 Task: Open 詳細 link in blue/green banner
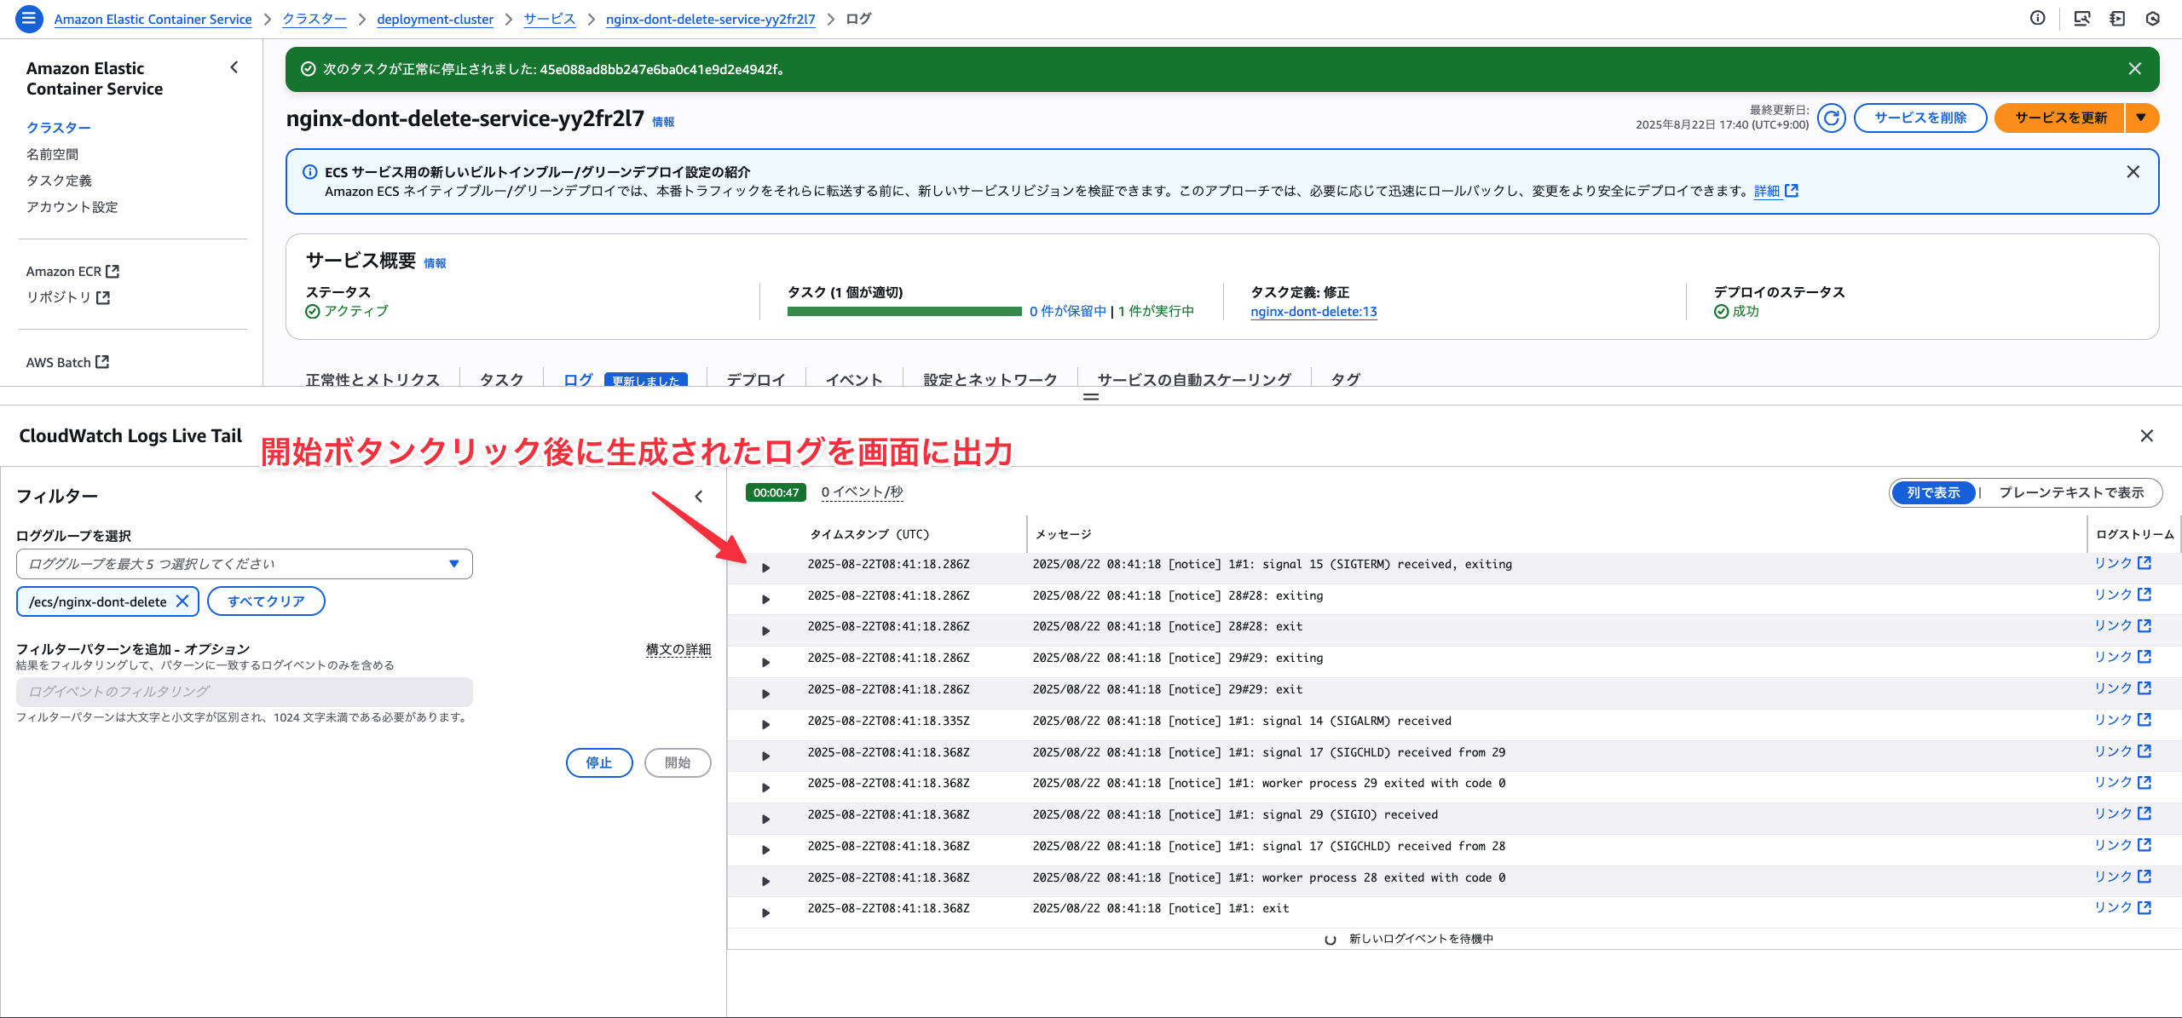[x=1776, y=191]
